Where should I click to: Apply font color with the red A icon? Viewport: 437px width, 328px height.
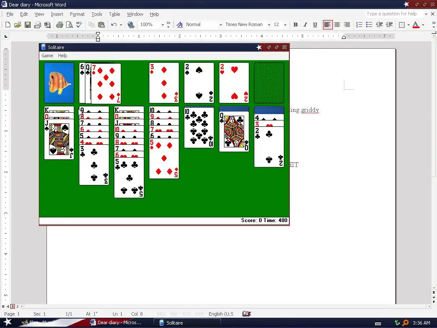(x=416, y=24)
